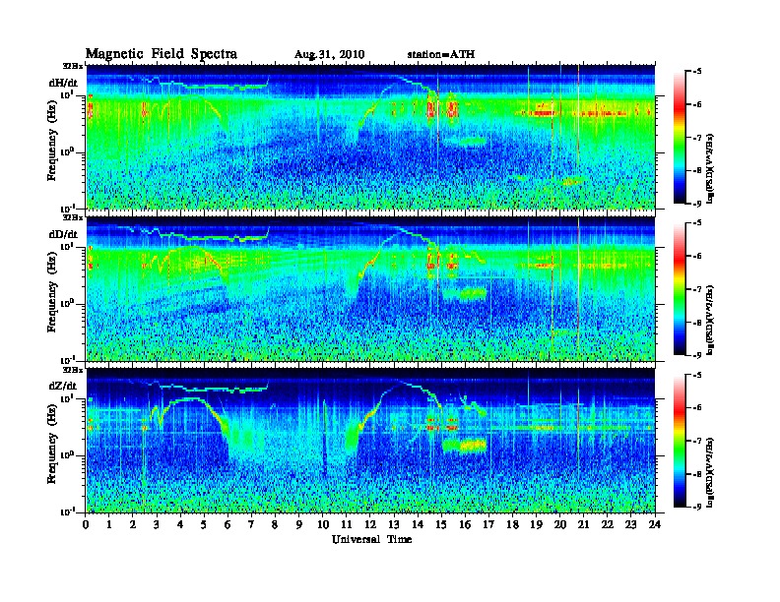Click the 'dH/dt' panel label

point(63,83)
